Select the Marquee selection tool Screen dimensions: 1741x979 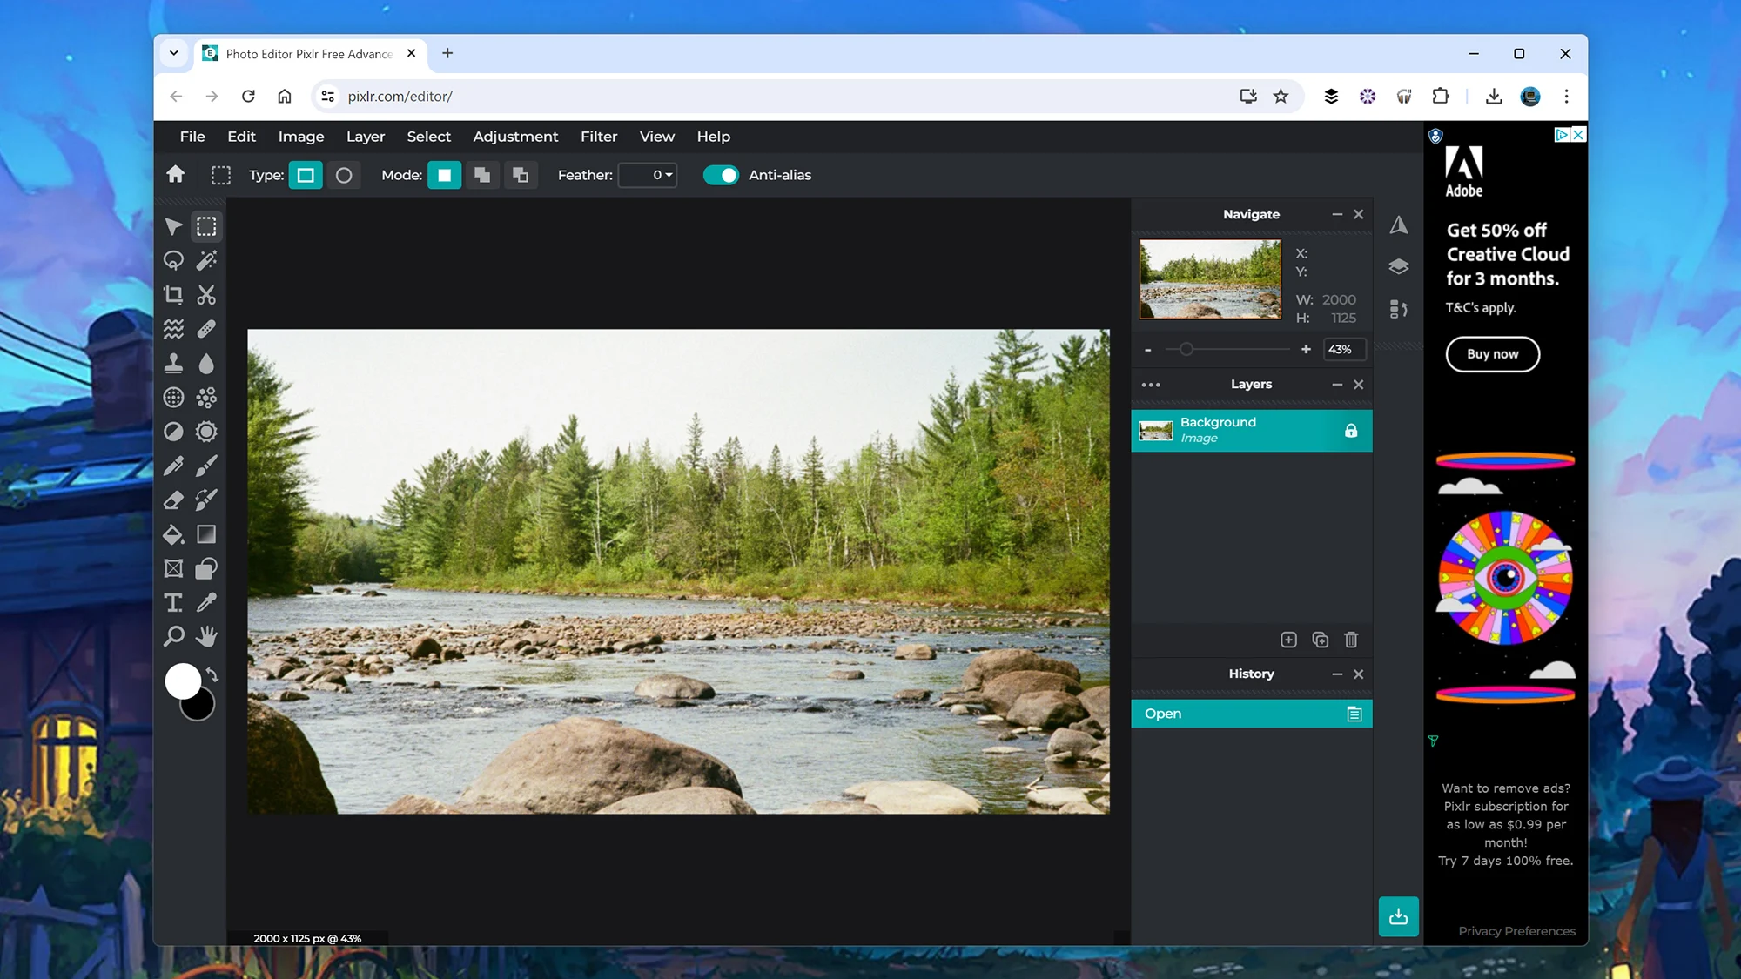pos(205,226)
